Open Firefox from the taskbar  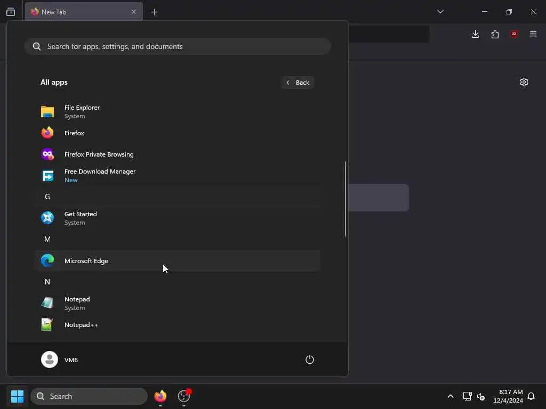pyautogui.click(x=160, y=396)
